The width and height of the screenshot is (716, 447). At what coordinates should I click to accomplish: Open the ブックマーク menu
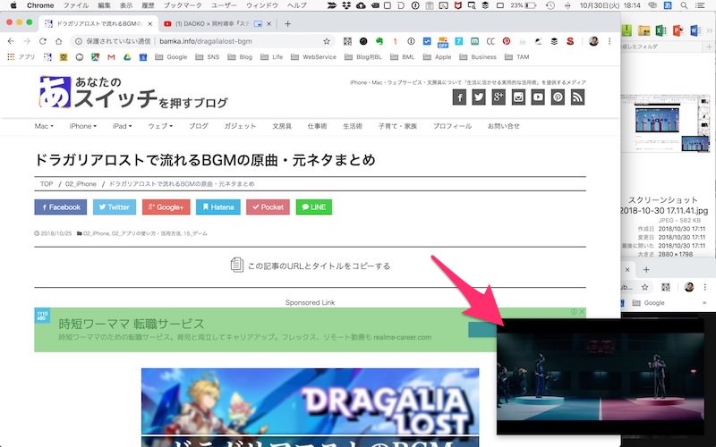183,5
